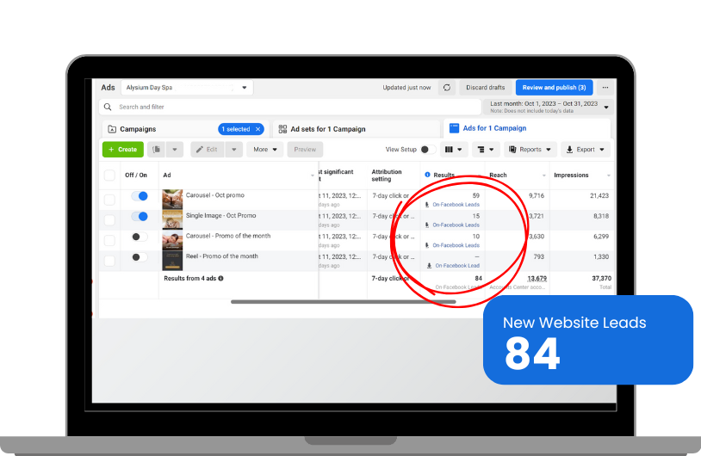Open the Last month date range dropdown
The height and width of the screenshot is (456, 701).
pos(548,107)
